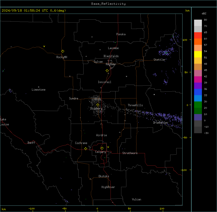Click the RedDeer label
217x212 pixels.
[x=111, y=64]
